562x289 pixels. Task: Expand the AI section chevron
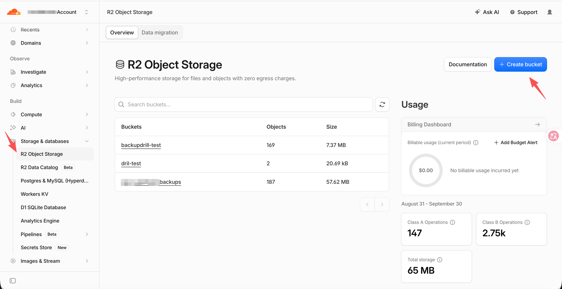(x=87, y=128)
